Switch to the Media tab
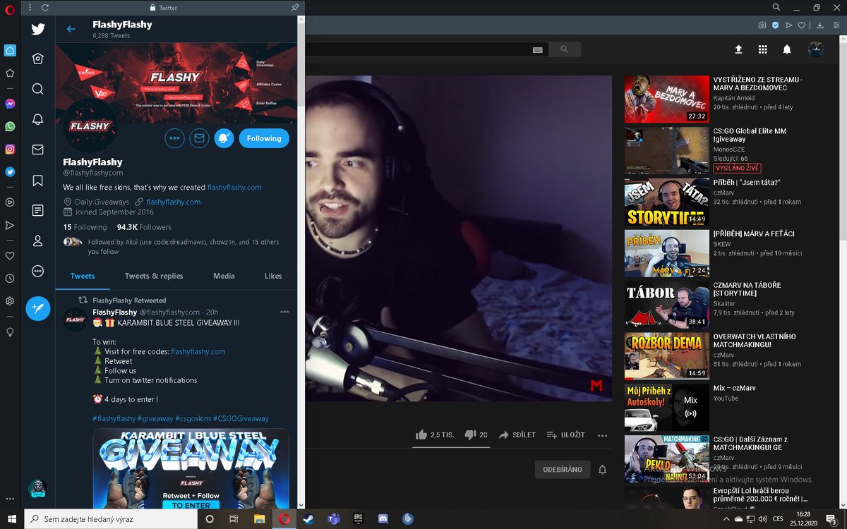This screenshot has width=847, height=529. (224, 276)
